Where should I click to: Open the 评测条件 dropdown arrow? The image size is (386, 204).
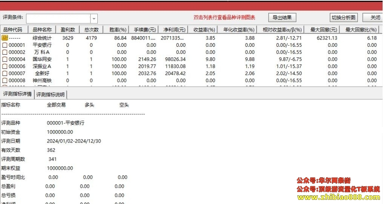tap(94, 19)
